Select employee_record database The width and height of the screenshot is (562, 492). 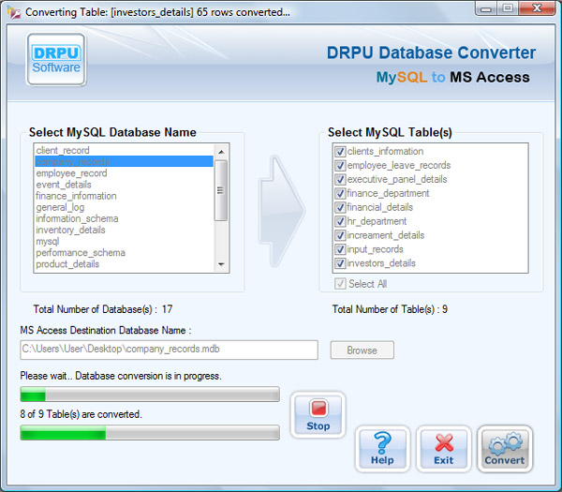(124, 173)
